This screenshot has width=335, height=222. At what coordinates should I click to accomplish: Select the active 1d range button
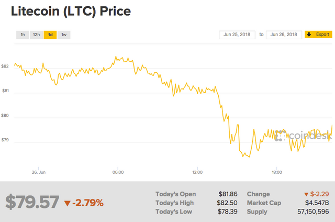pos(50,35)
